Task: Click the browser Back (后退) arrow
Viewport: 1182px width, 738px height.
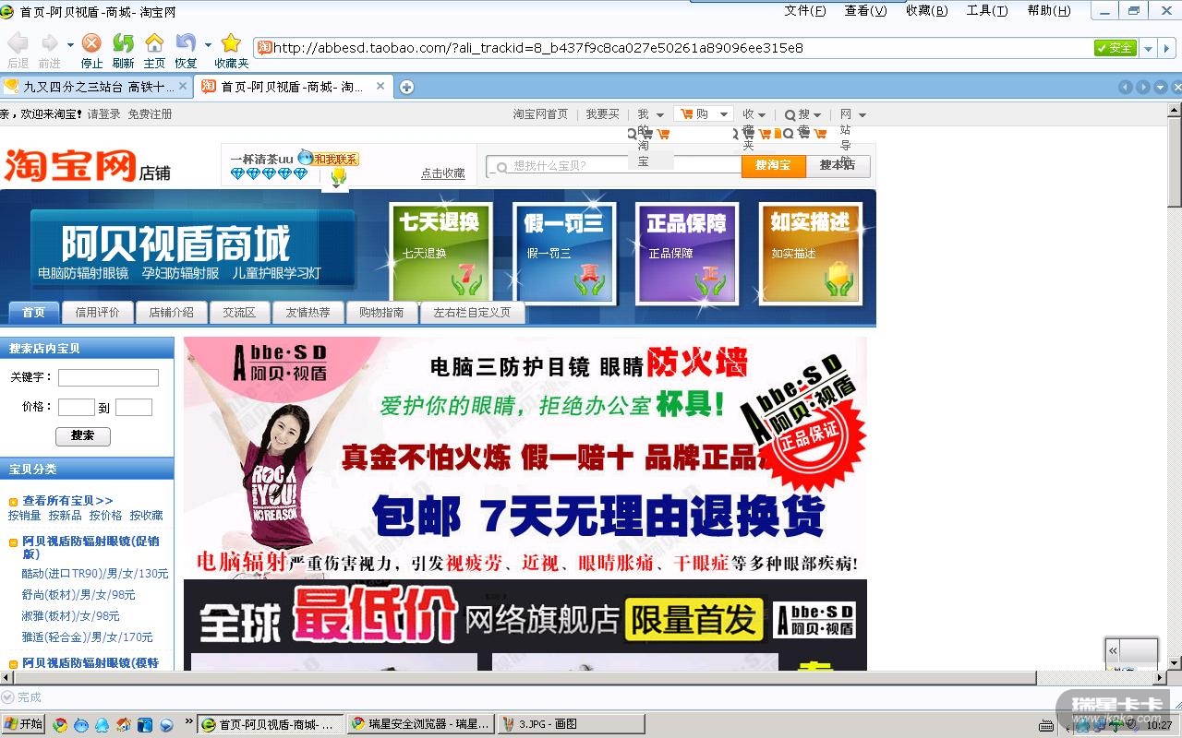Action: [18, 43]
